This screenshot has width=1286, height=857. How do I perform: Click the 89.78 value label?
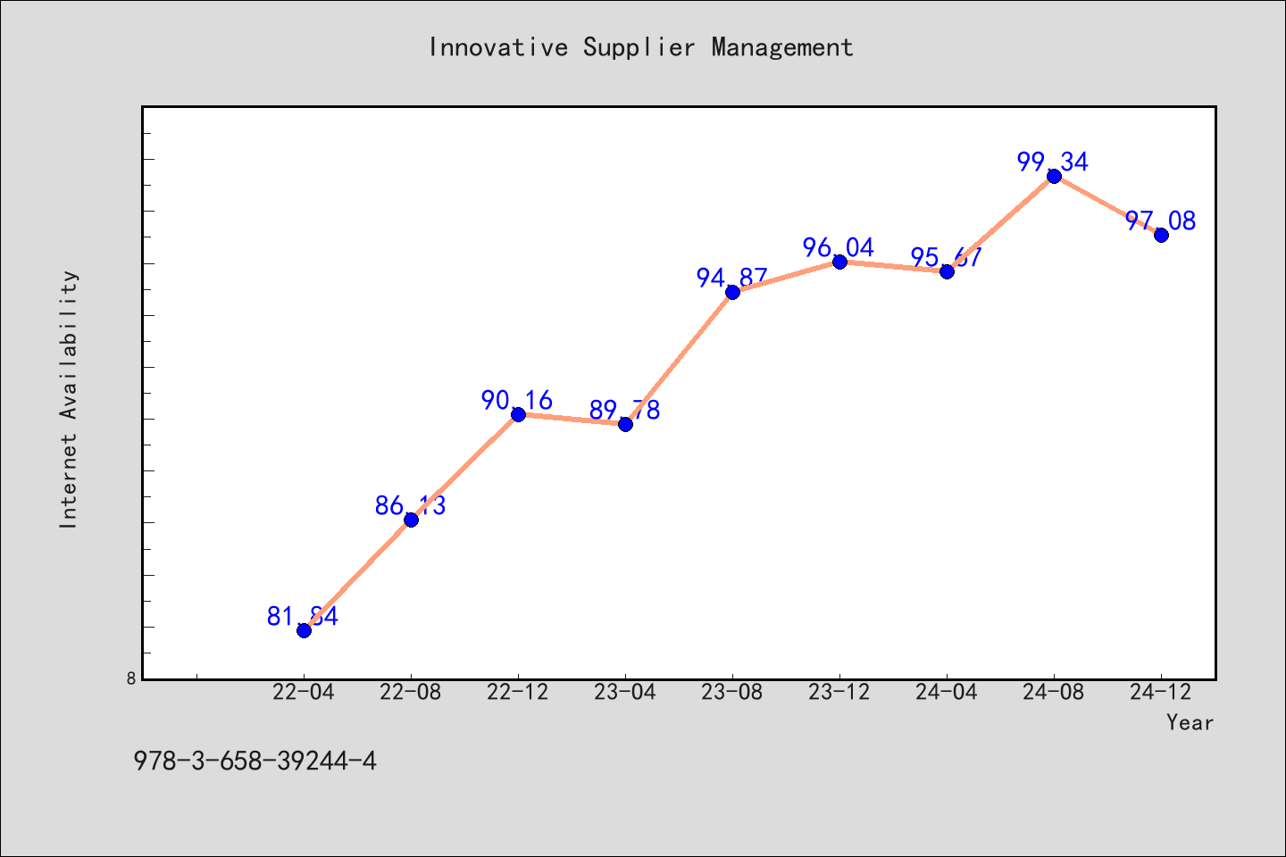(624, 410)
